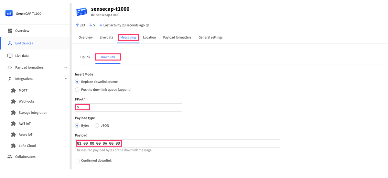Click the Overview grid icon in sidebar
Viewport: 388px width, 178px height.
pyautogui.click(x=10, y=31)
